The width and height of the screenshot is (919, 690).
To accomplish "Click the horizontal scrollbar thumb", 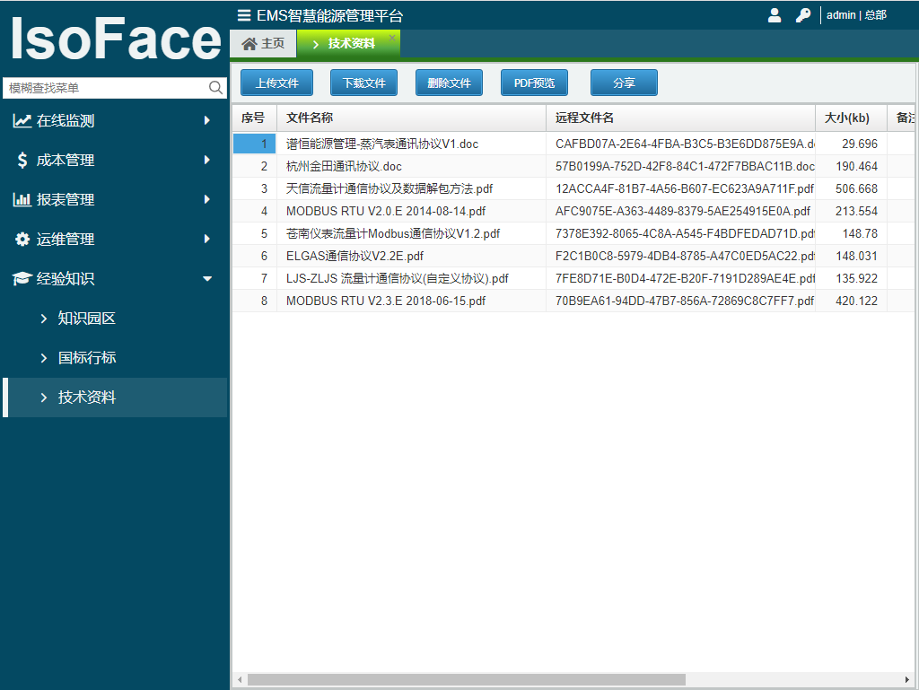I will click(467, 679).
